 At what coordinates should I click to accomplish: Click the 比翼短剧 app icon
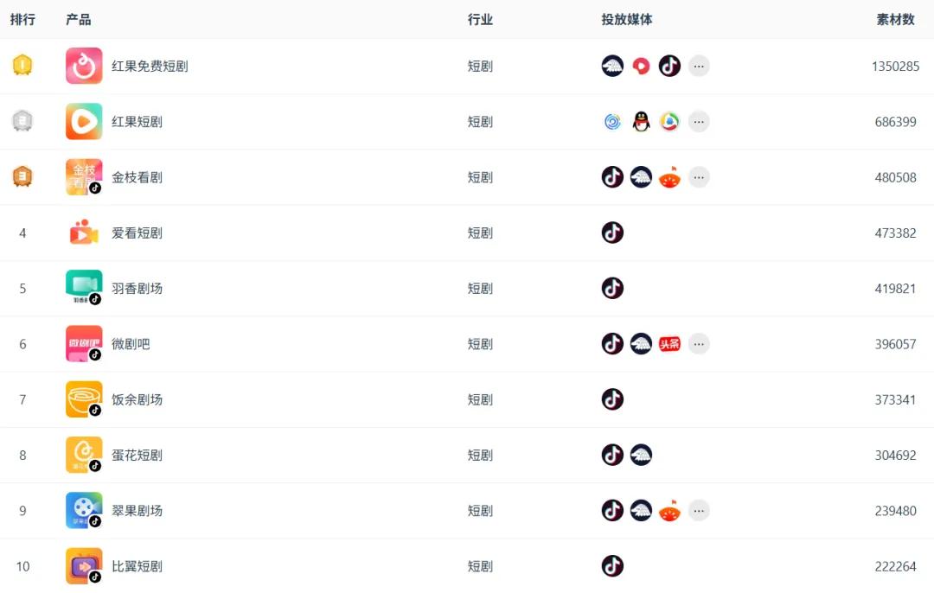tap(84, 566)
